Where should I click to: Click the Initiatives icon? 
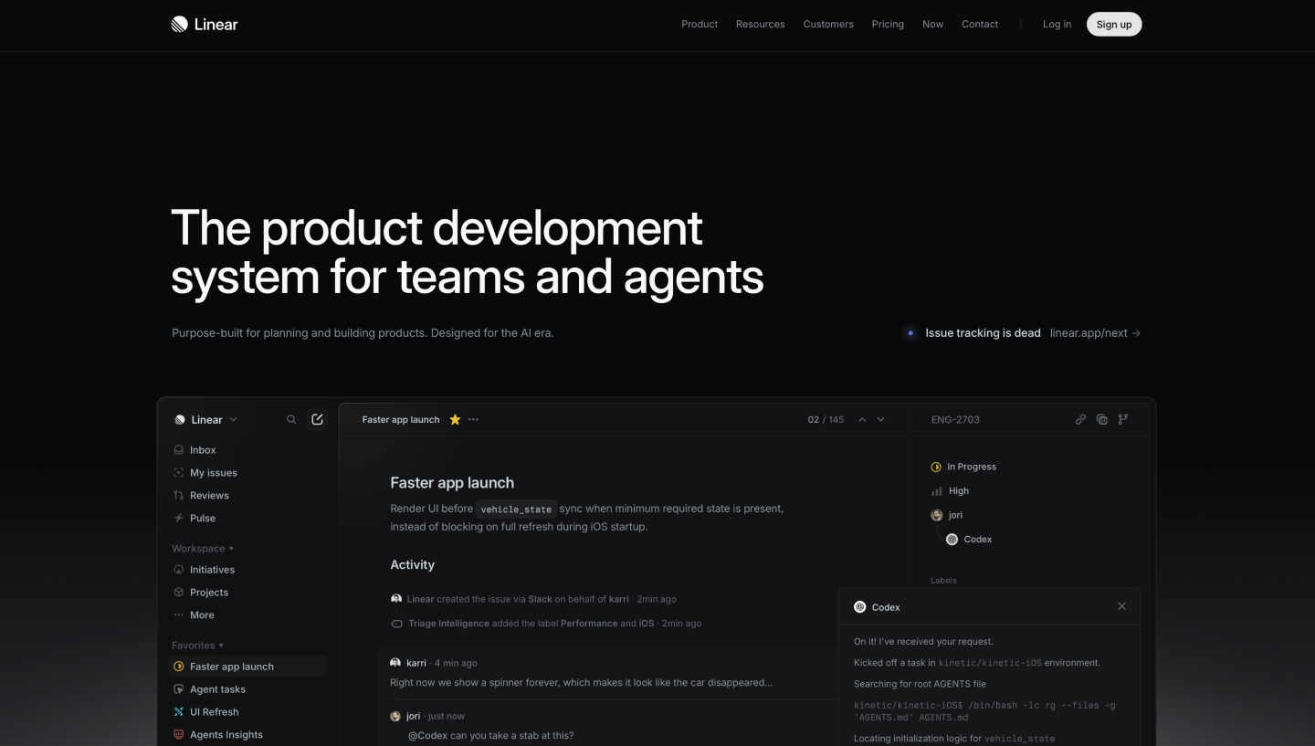tap(178, 570)
